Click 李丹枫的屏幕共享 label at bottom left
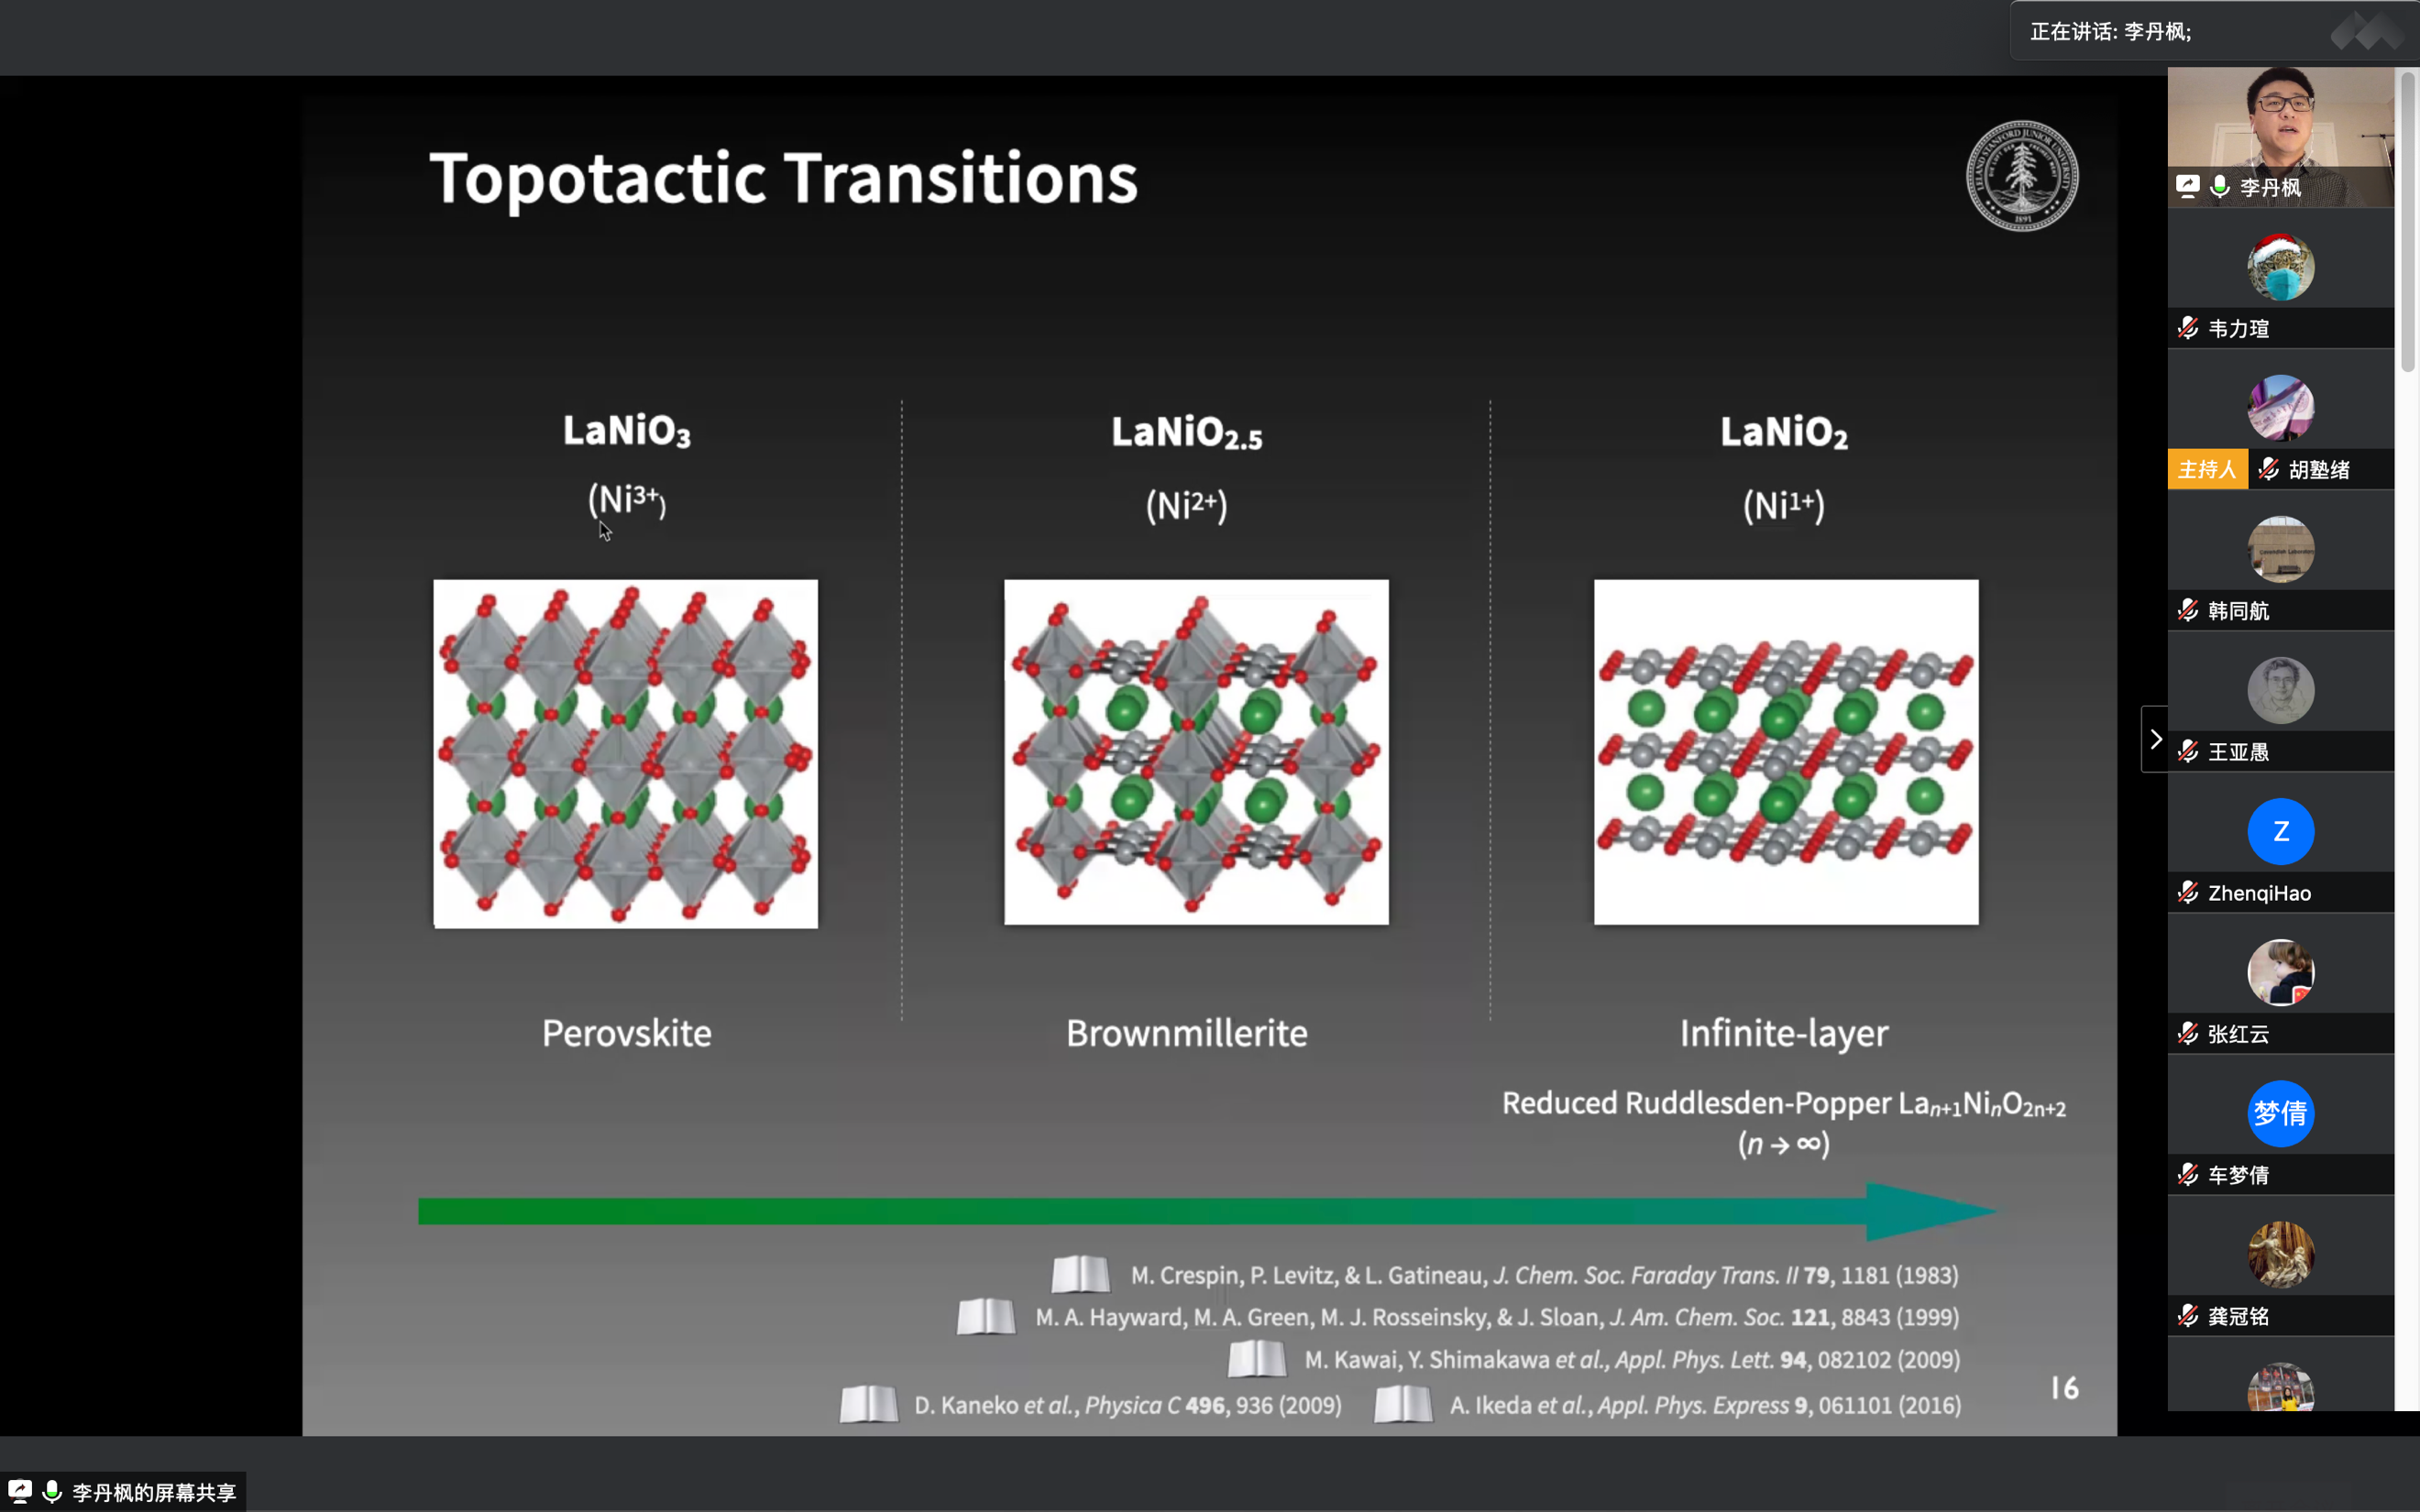The image size is (2420, 1512). (154, 1492)
